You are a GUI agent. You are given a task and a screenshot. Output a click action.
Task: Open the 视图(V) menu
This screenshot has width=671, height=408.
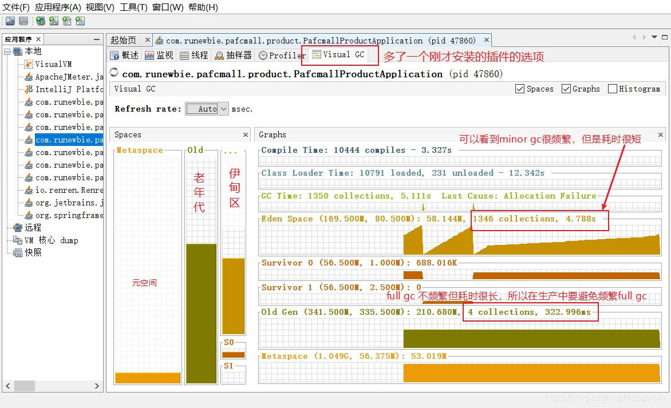coord(100,7)
